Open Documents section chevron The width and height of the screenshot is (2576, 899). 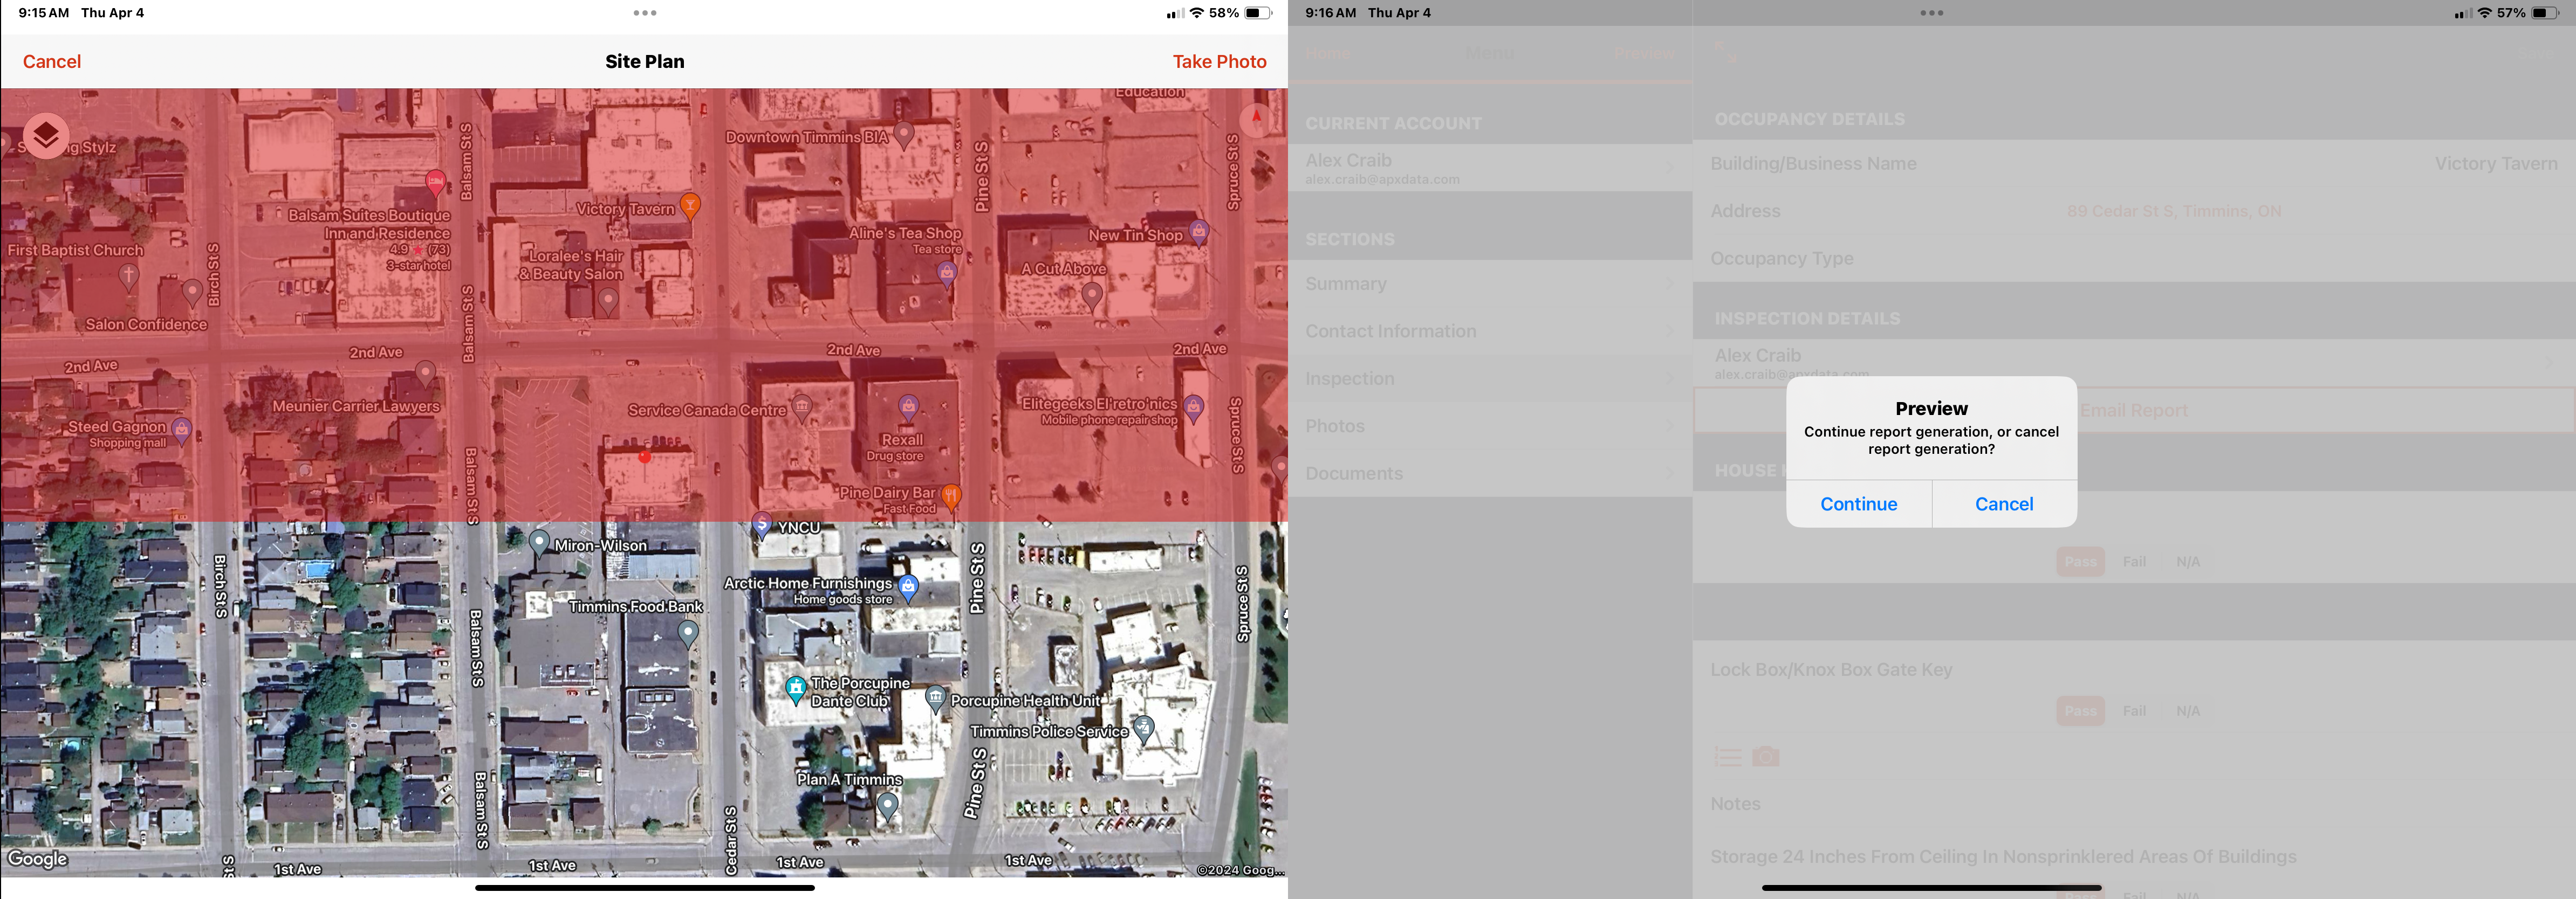coord(1669,473)
